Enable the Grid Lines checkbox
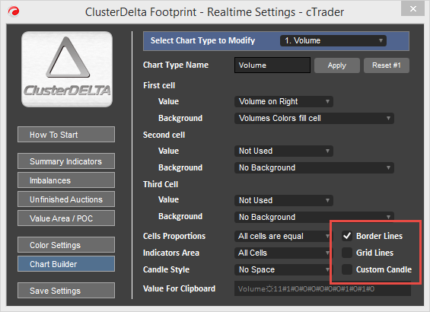430x312 pixels. (347, 253)
